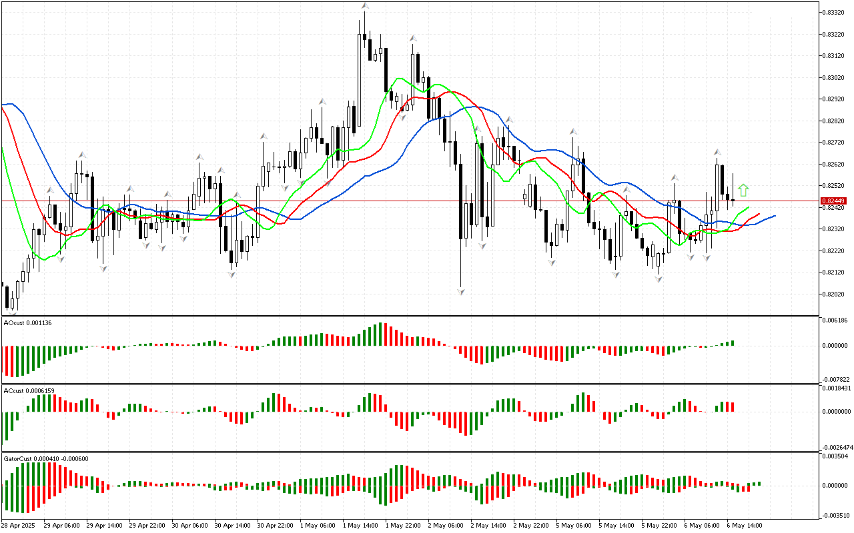Click the up fractal above the highest candle
The height and width of the screenshot is (533, 854).
pyautogui.click(x=365, y=7)
